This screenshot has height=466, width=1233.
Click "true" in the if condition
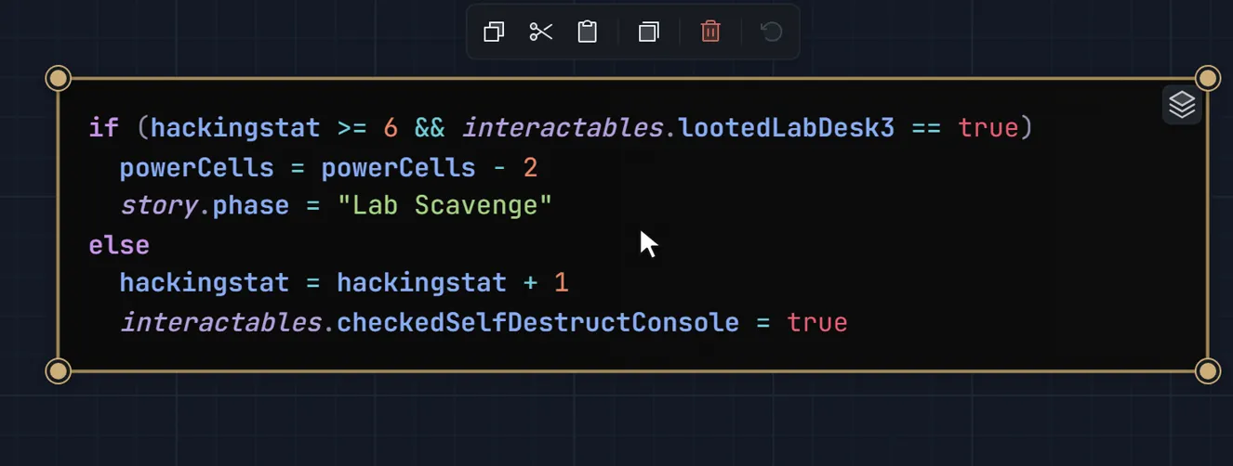click(988, 127)
